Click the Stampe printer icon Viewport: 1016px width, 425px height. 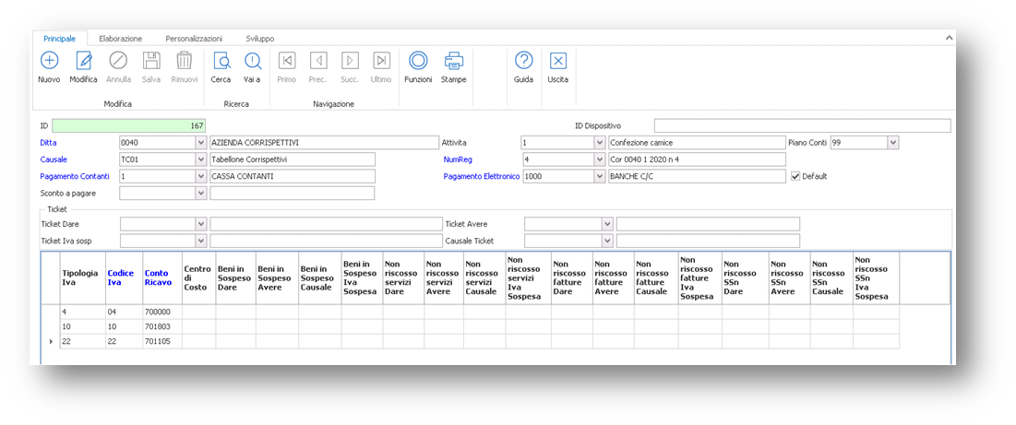click(453, 62)
